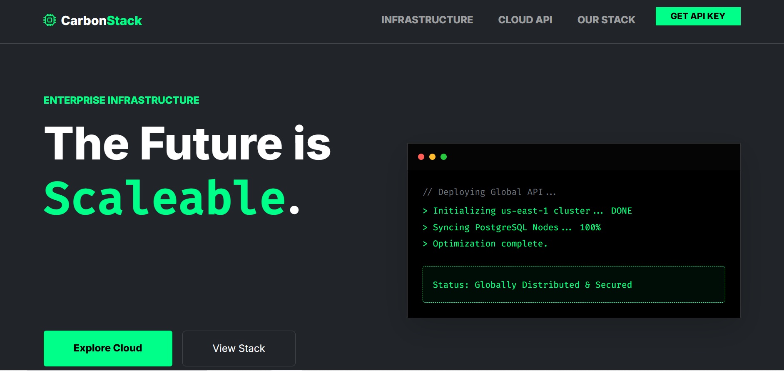Click the green 'Scaleable' headline word
The image size is (784, 371).
click(164, 198)
